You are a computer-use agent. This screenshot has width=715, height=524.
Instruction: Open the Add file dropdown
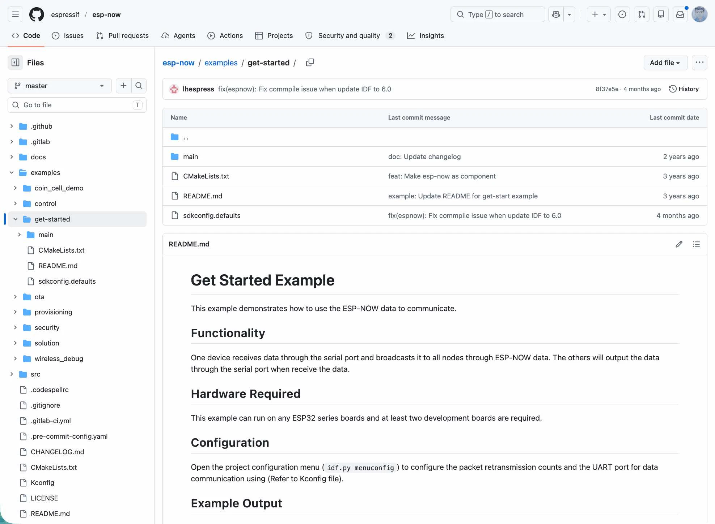pos(665,63)
